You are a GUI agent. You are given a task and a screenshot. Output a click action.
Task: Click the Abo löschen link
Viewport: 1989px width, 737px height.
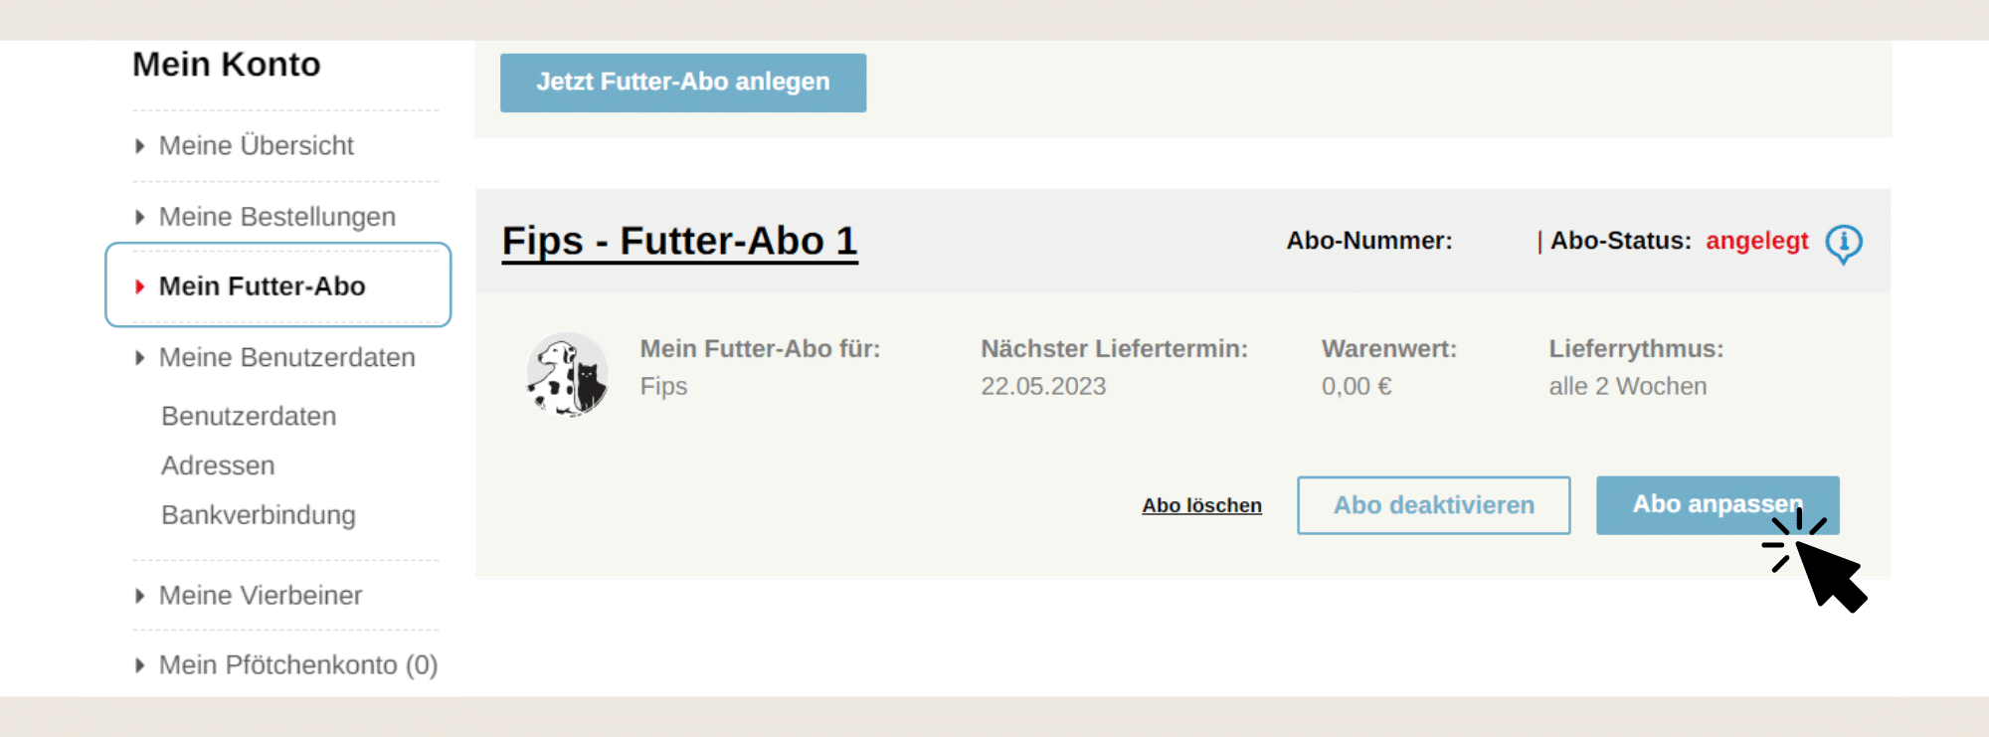pos(1201,505)
